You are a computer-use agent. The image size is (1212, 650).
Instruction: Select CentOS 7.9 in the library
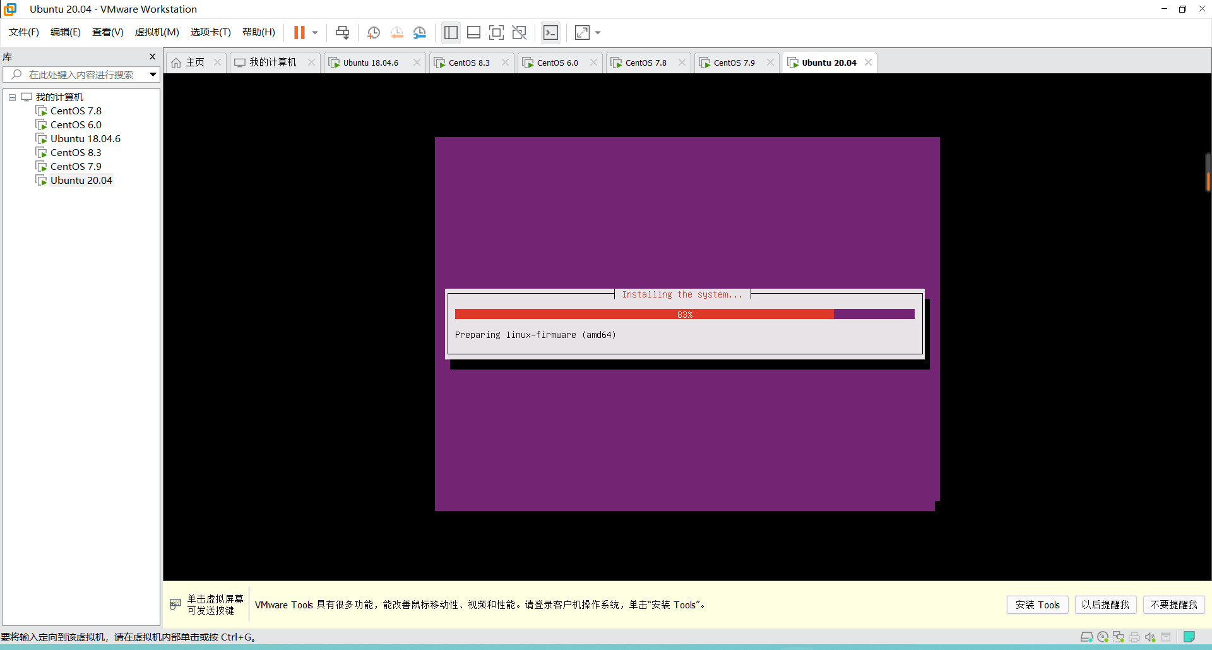(76, 166)
